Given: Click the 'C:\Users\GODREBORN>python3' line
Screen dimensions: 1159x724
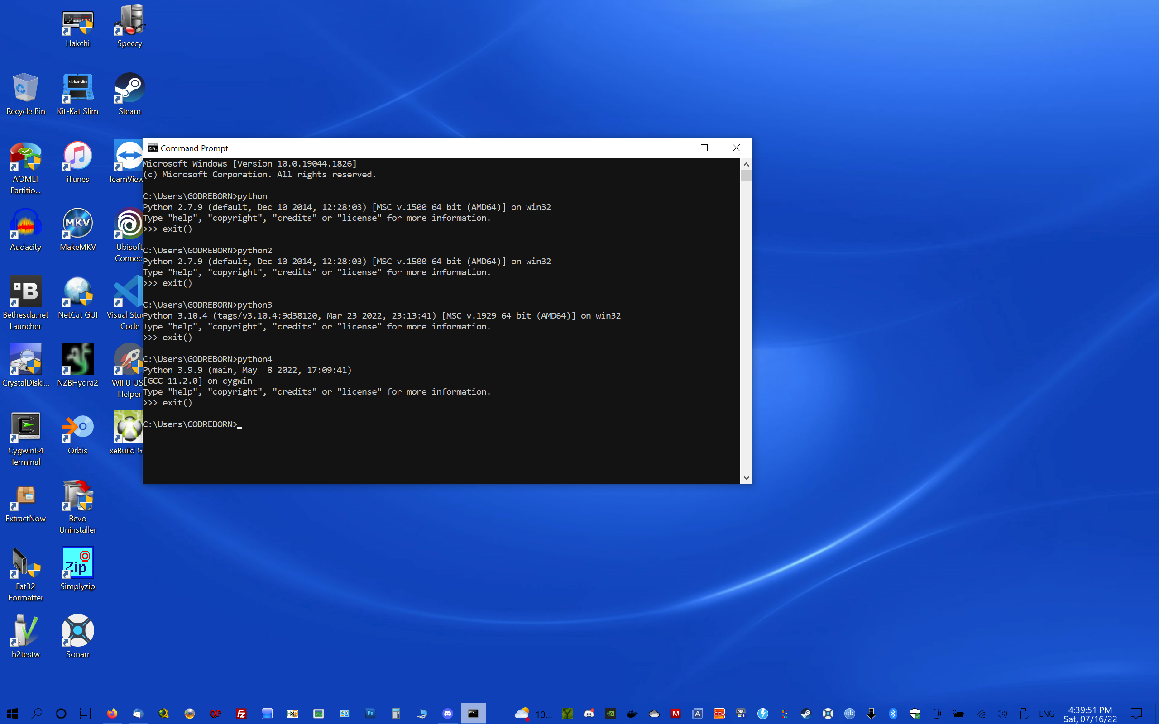Looking at the screenshot, I should tap(207, 305).
